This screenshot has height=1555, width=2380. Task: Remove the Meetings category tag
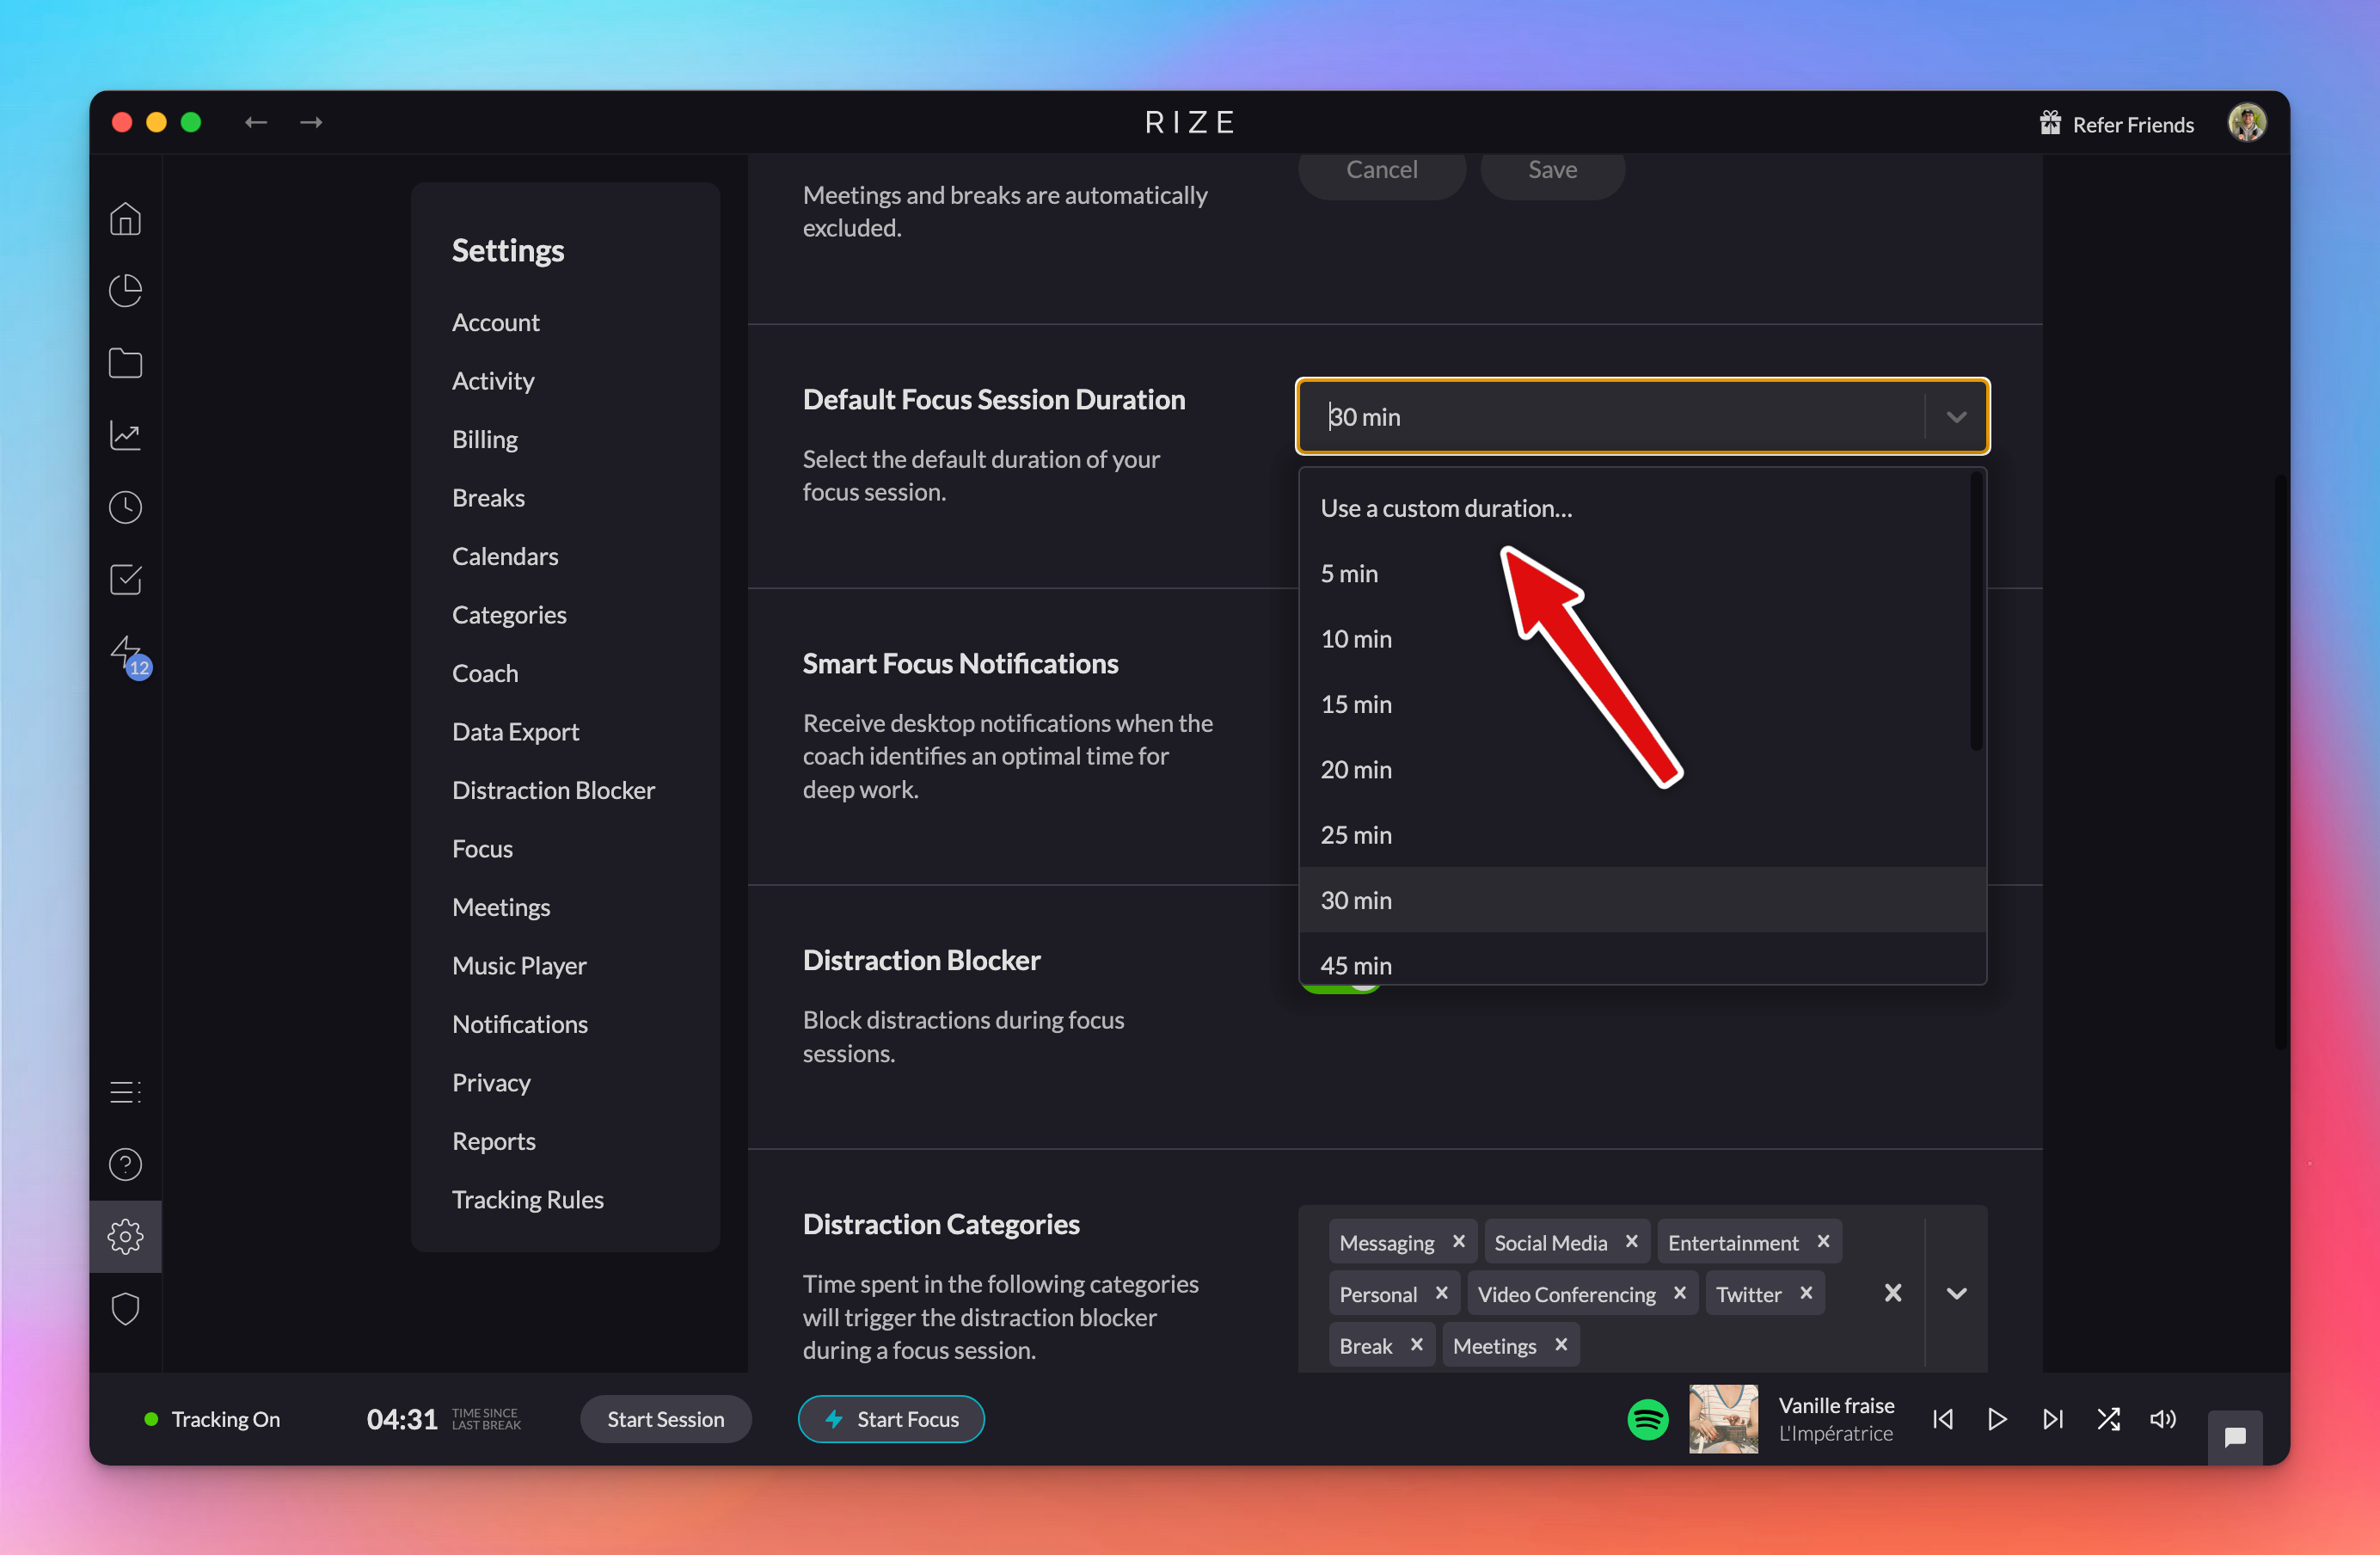(1561, 1345)
